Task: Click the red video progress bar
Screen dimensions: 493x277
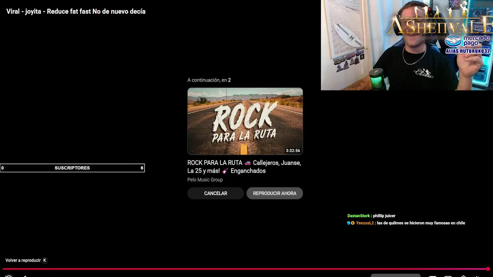Action: point(245,269)
